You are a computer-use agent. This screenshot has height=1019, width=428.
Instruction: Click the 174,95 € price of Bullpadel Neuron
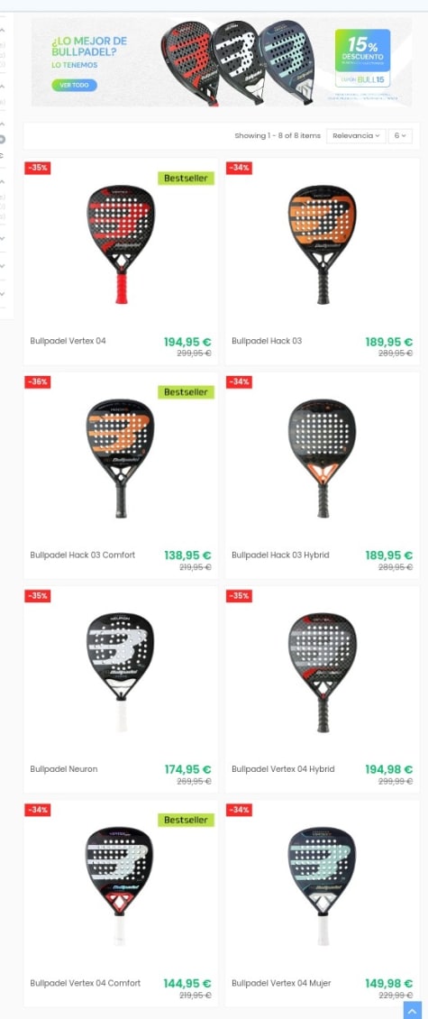coord(187,769)
